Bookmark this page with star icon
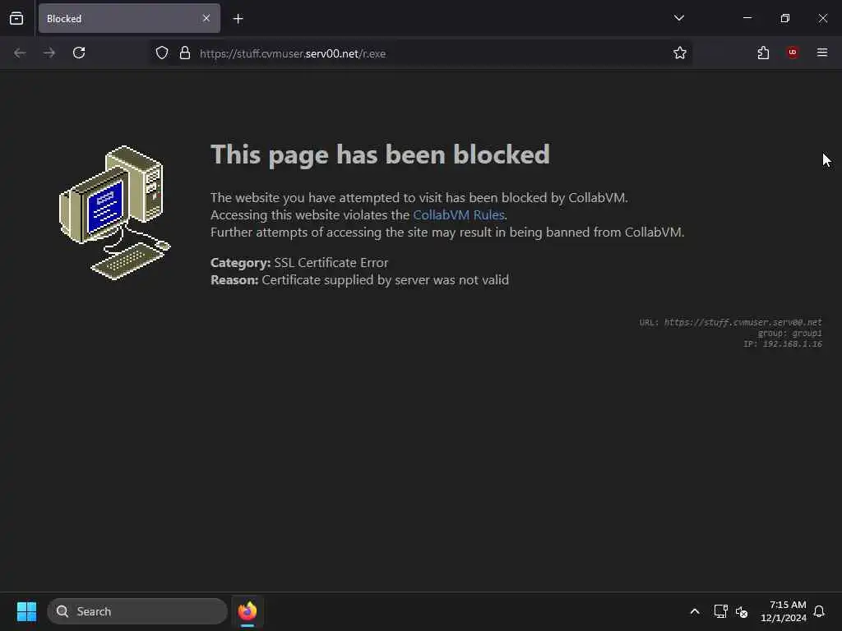842x631 pixels. tap(680, 53)
